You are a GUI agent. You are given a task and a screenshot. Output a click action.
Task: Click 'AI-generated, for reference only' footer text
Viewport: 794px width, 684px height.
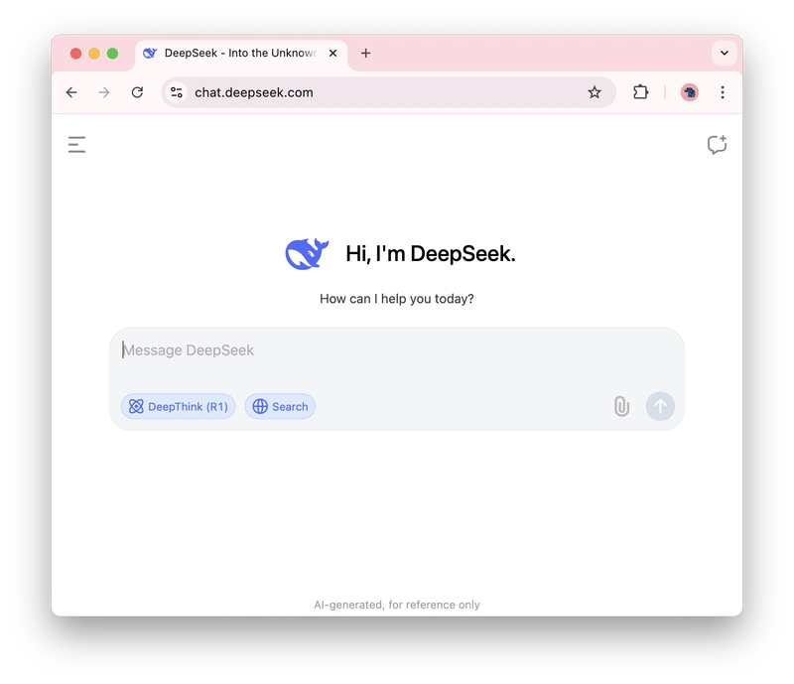(x=396, y=605)
